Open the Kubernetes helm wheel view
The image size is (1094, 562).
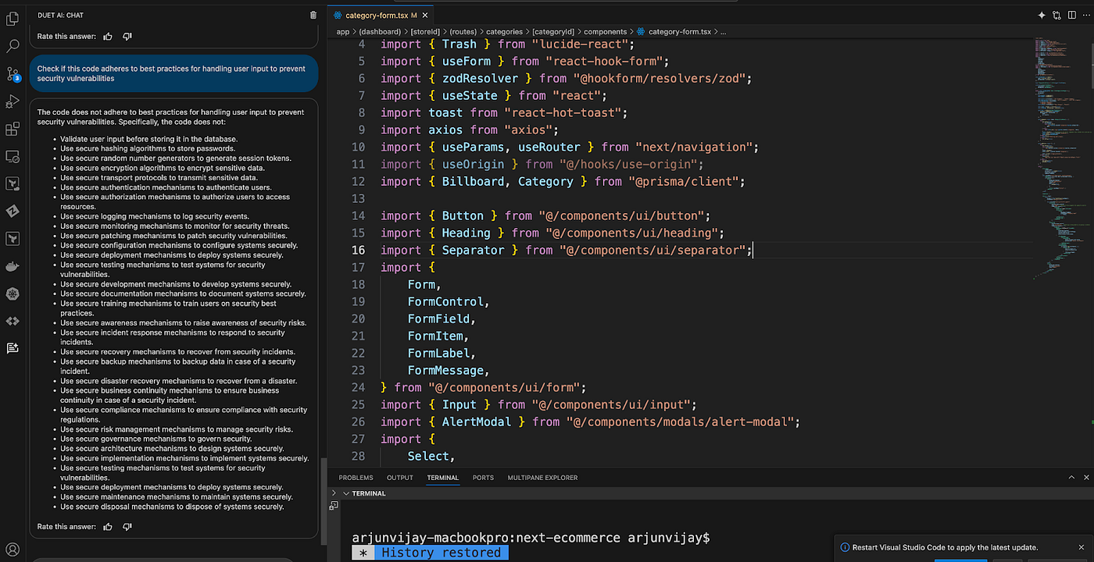[13, 293]
